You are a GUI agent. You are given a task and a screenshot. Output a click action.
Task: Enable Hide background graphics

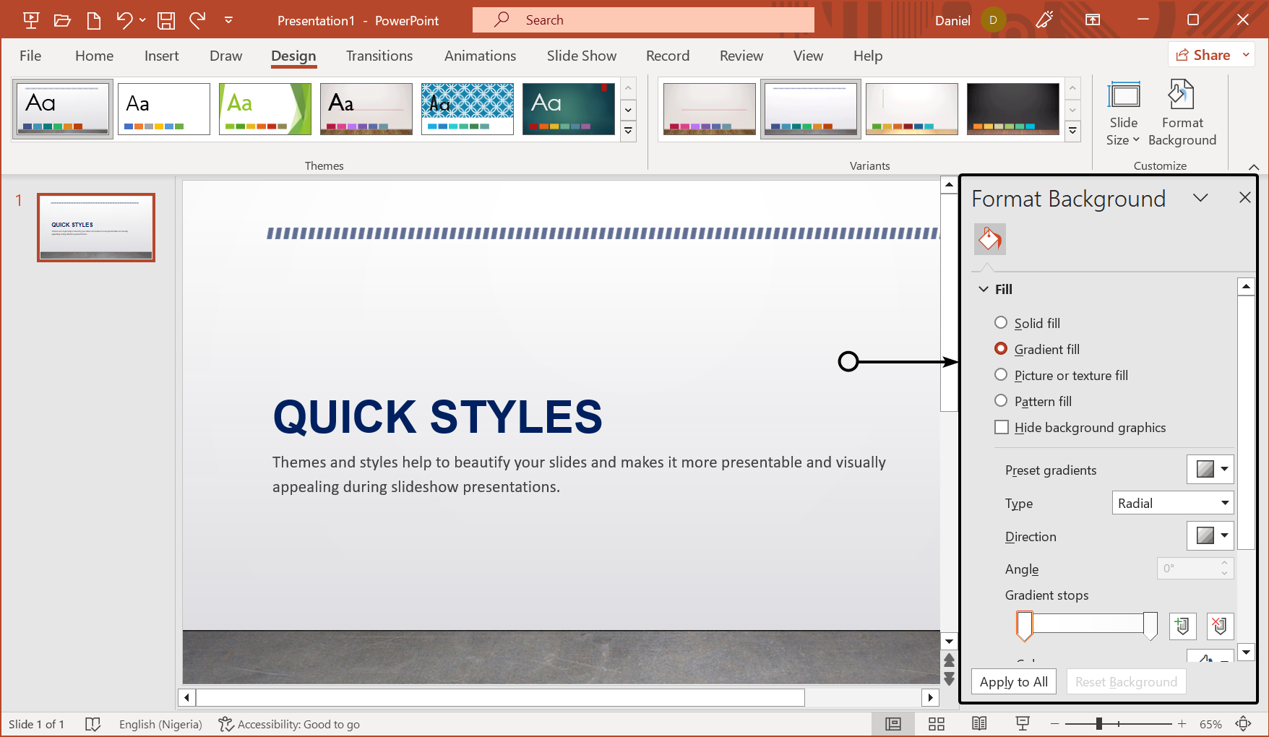click(x=1001, y=426)
